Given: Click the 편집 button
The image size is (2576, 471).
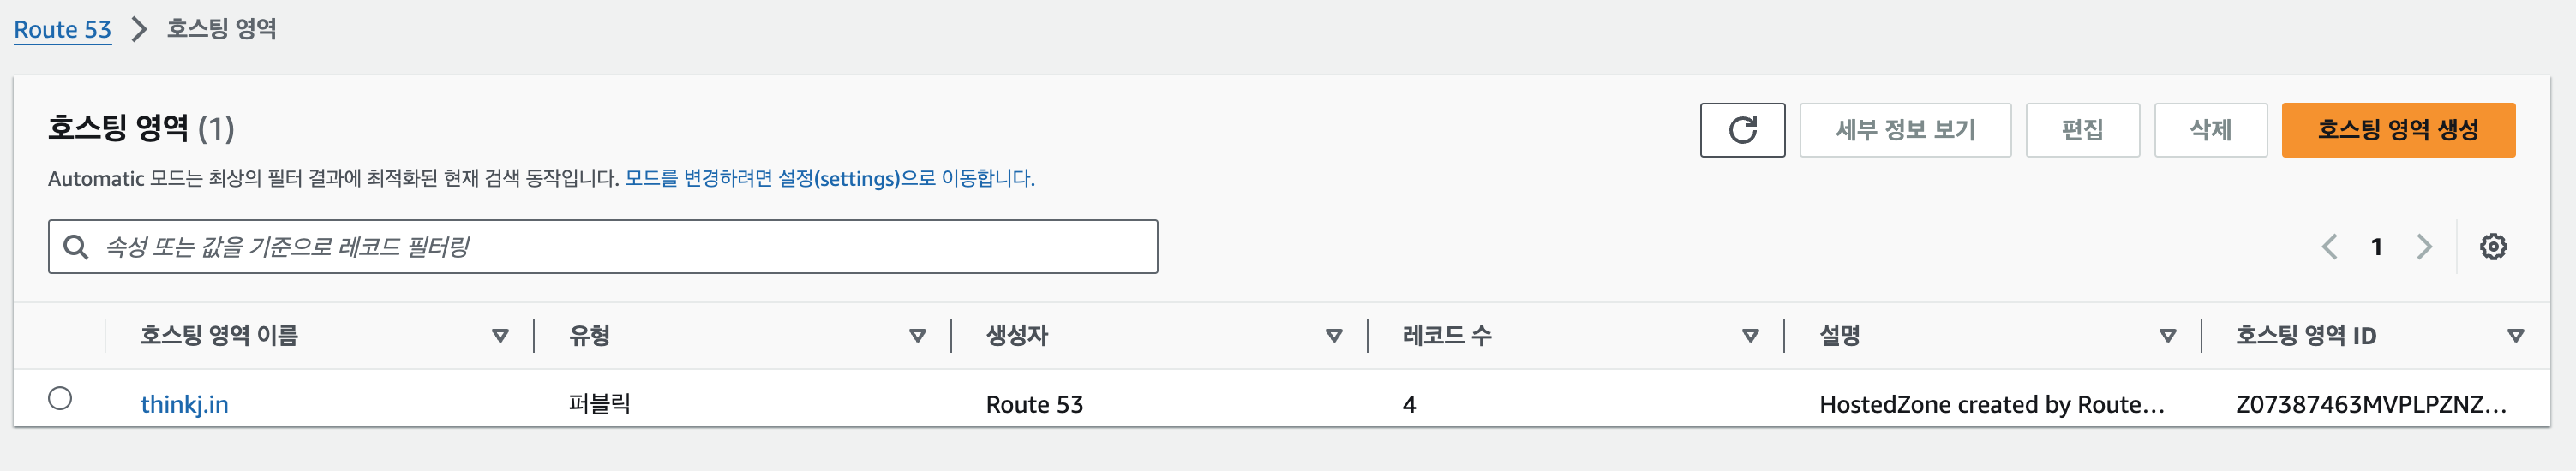Looking at the screenshot, I should click(x=2082, y=130).
